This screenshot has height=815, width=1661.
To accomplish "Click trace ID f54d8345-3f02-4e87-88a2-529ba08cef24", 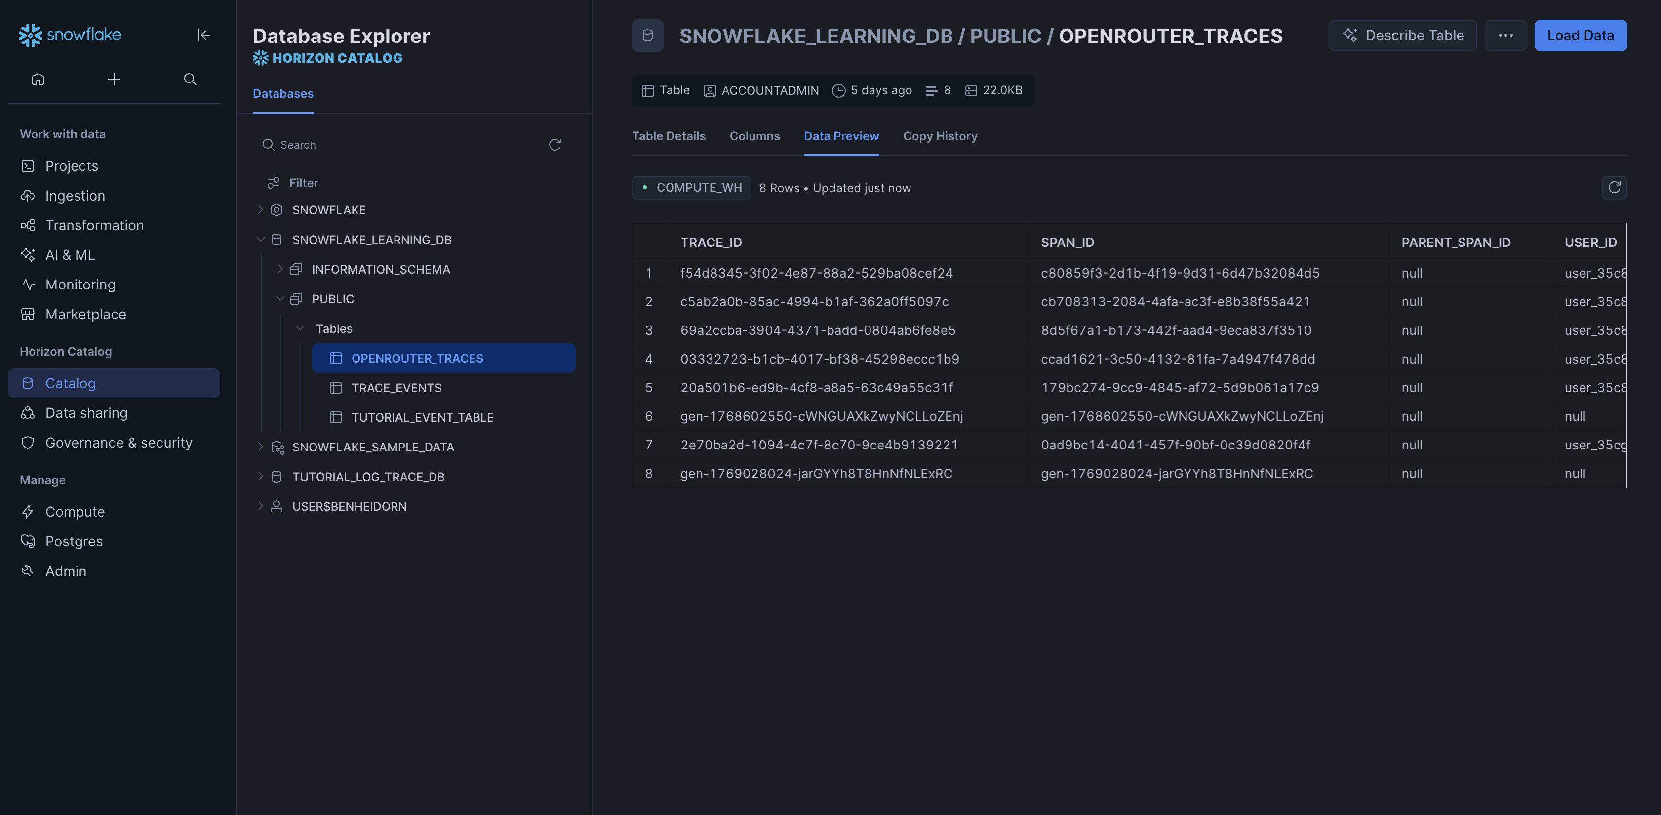I will pyautogui.click(x=816, y=273).
